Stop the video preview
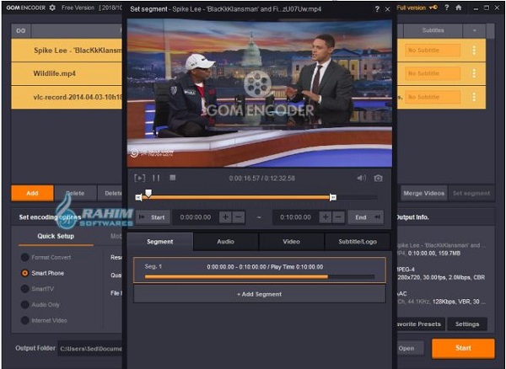This screenshot has height=369, width=506. point(173,178)
